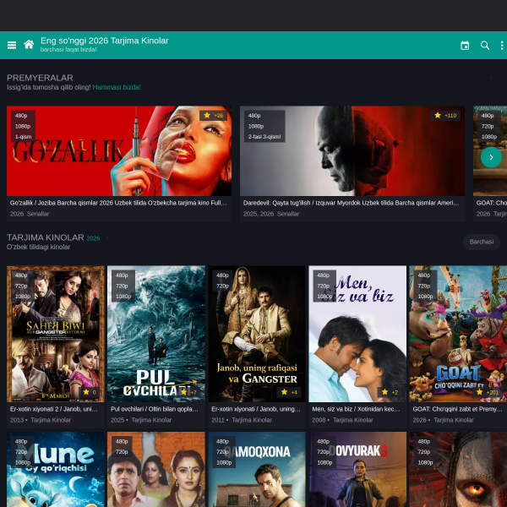This screenshot has width=507, height=507.
Task: Open the calendar icon in header
Action: tap(465, 46)
